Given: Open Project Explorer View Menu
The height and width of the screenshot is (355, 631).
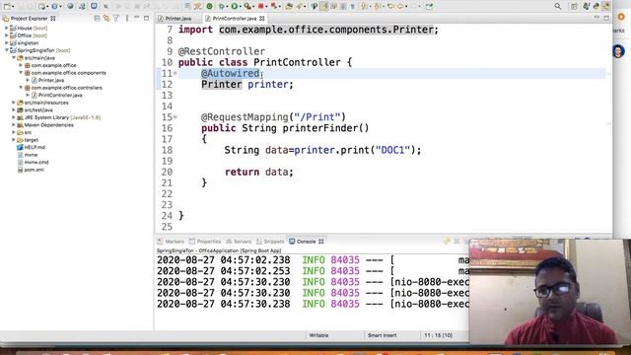Looking at the screenshot, I should click(127, 19).
